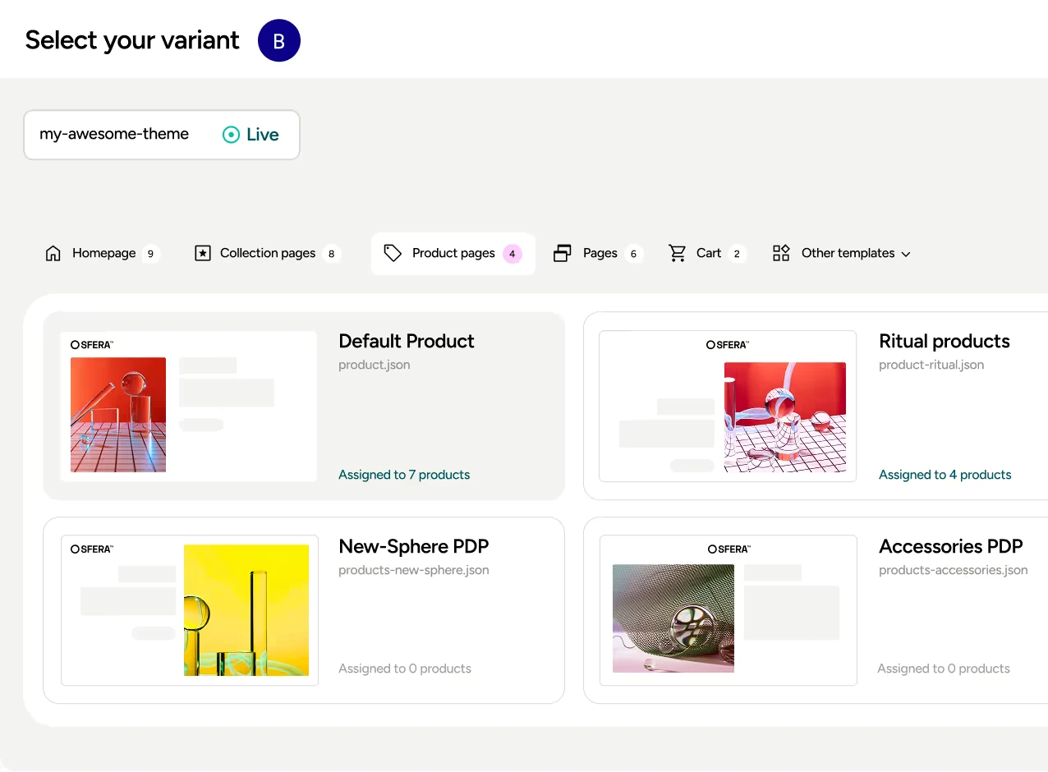
Task: Click the blue B variant badge
Action: coord(279,41)
